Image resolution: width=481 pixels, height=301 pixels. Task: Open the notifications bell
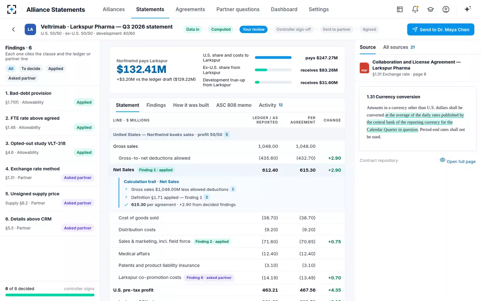415,9
